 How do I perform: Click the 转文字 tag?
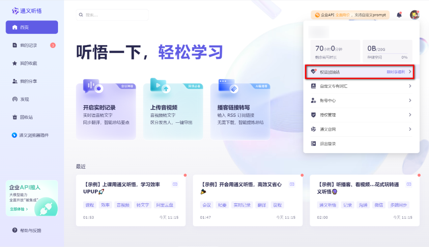143,205
